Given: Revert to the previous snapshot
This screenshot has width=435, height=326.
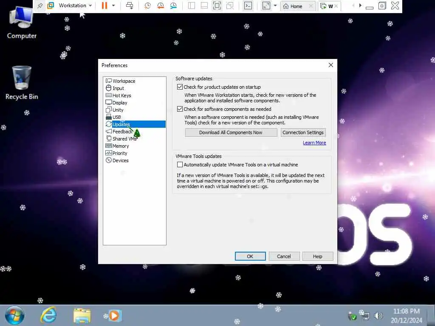Looking at the screenshot, I should [x=160, y=6].
